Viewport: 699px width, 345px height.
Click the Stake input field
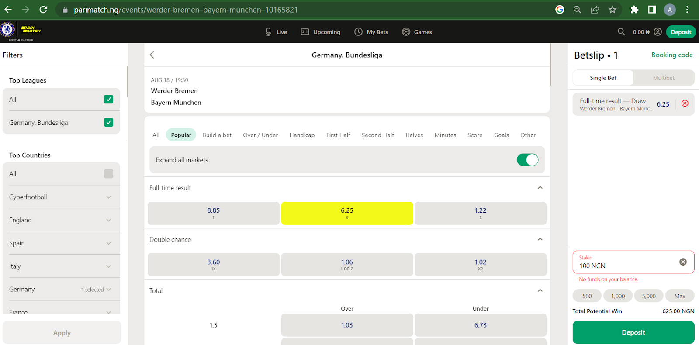[633, 262]
